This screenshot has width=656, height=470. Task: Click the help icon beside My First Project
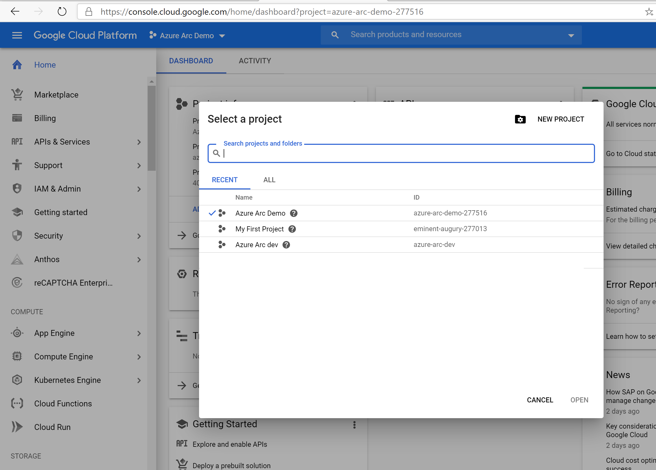(x=292, y=229)
